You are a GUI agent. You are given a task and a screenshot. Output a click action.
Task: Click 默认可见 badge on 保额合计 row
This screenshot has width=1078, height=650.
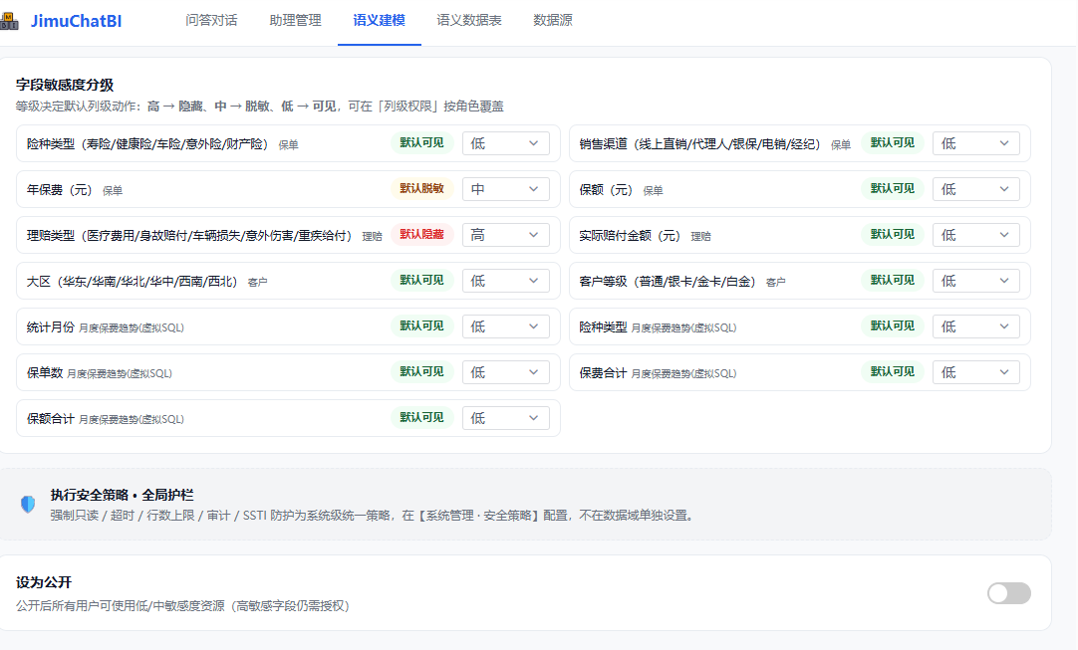[x=422, y=417]
